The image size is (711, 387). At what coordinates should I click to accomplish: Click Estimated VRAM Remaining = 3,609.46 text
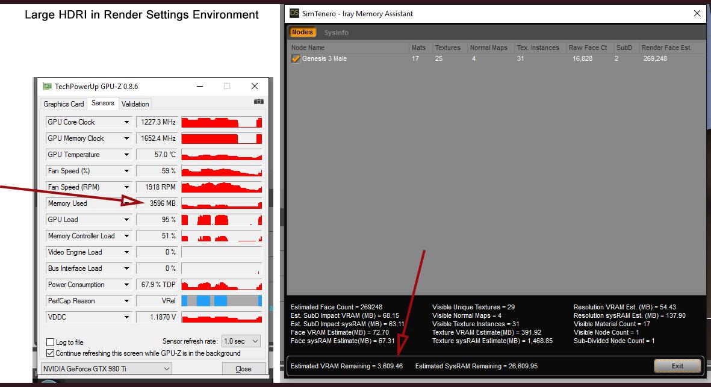tap(346, 366)
